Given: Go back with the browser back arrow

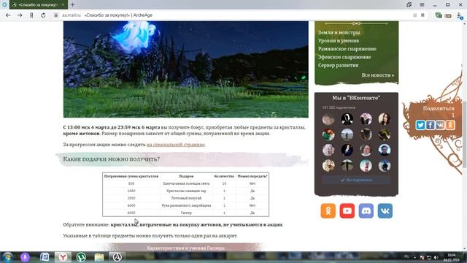Looking at the screenshot, I should (8, 15).
